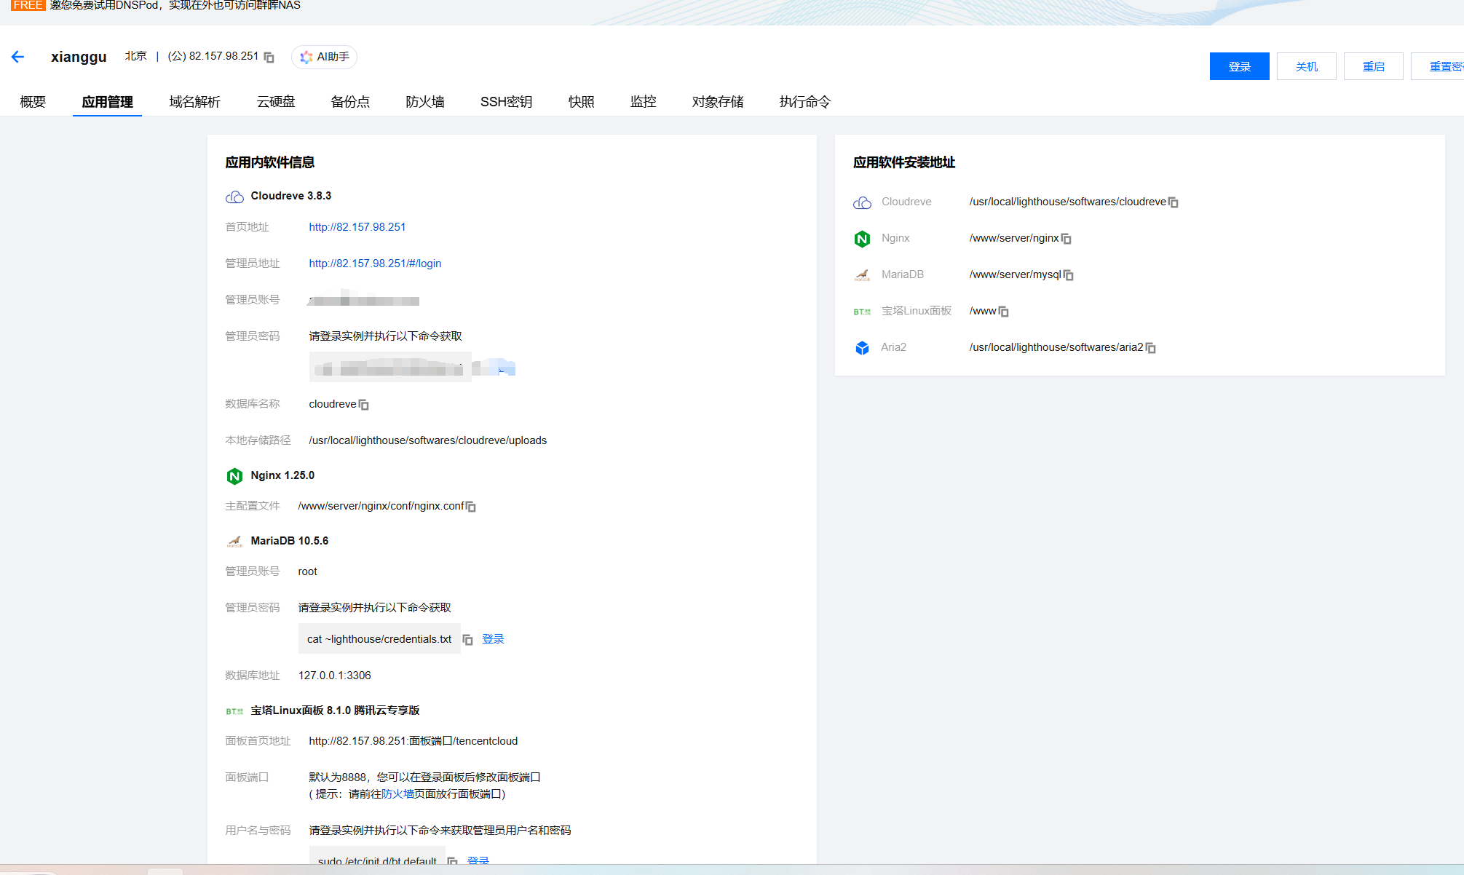Click the 重启 restart button
Screen dimensions: 1464x875
click(x=1373, y=66)
